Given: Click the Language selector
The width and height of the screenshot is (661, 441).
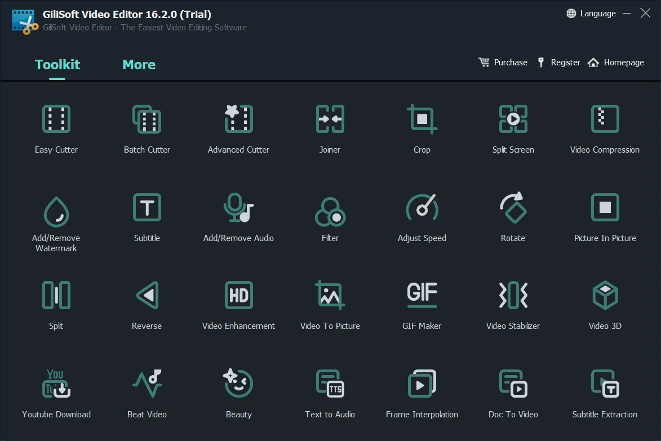Looking at the screenshot, I should [x=591, y=13].
